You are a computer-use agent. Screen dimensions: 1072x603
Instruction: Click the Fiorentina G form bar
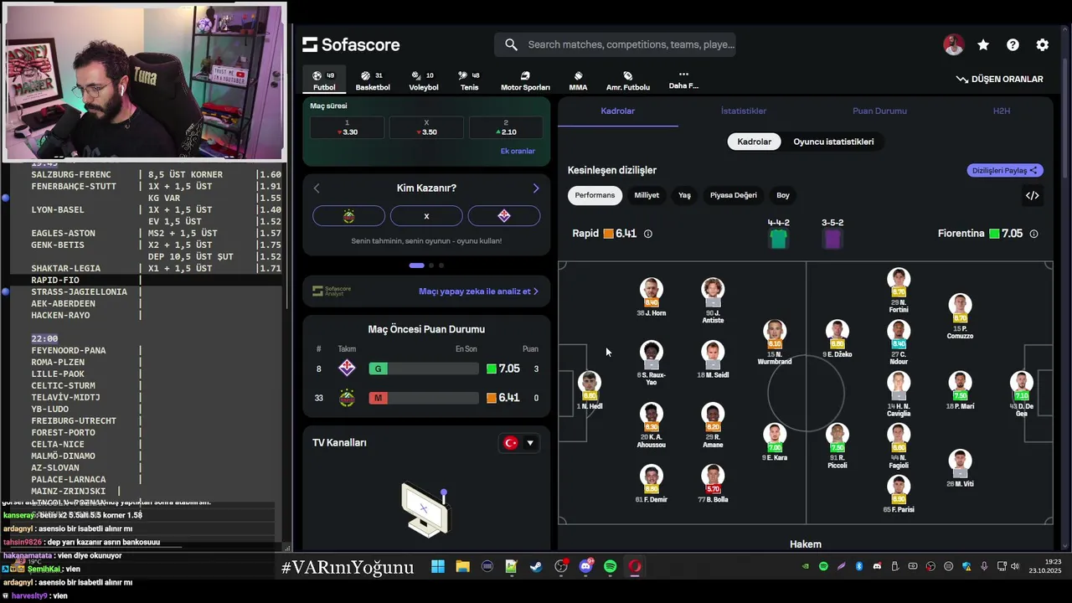423,368
